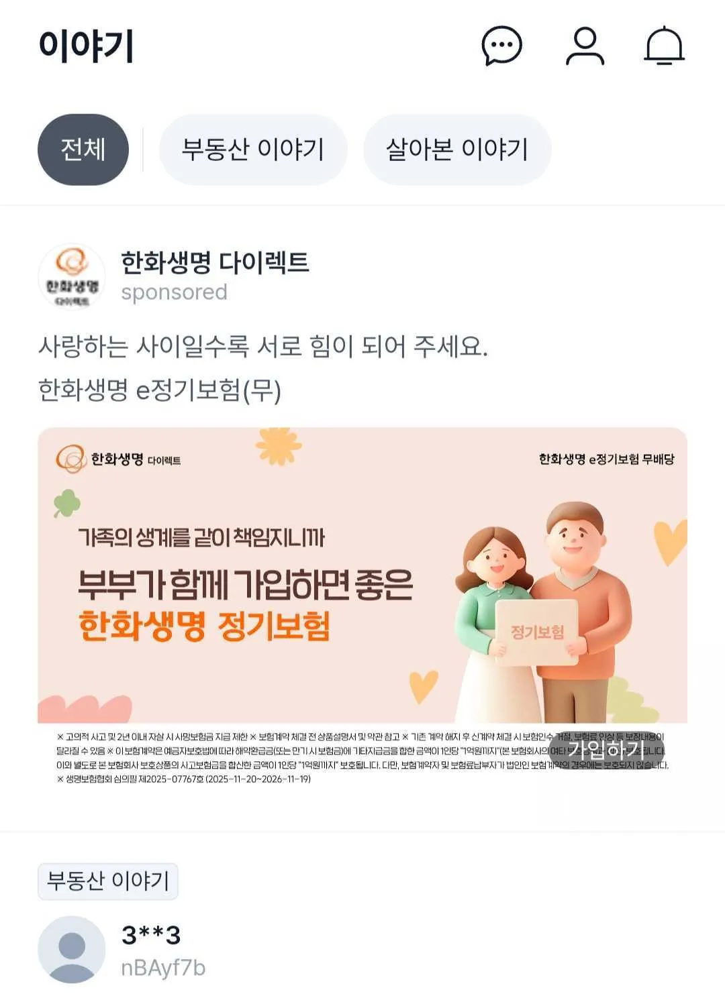725x1006 pixels.
Task: Open the chat messages icon
Action: pos(501,46)
